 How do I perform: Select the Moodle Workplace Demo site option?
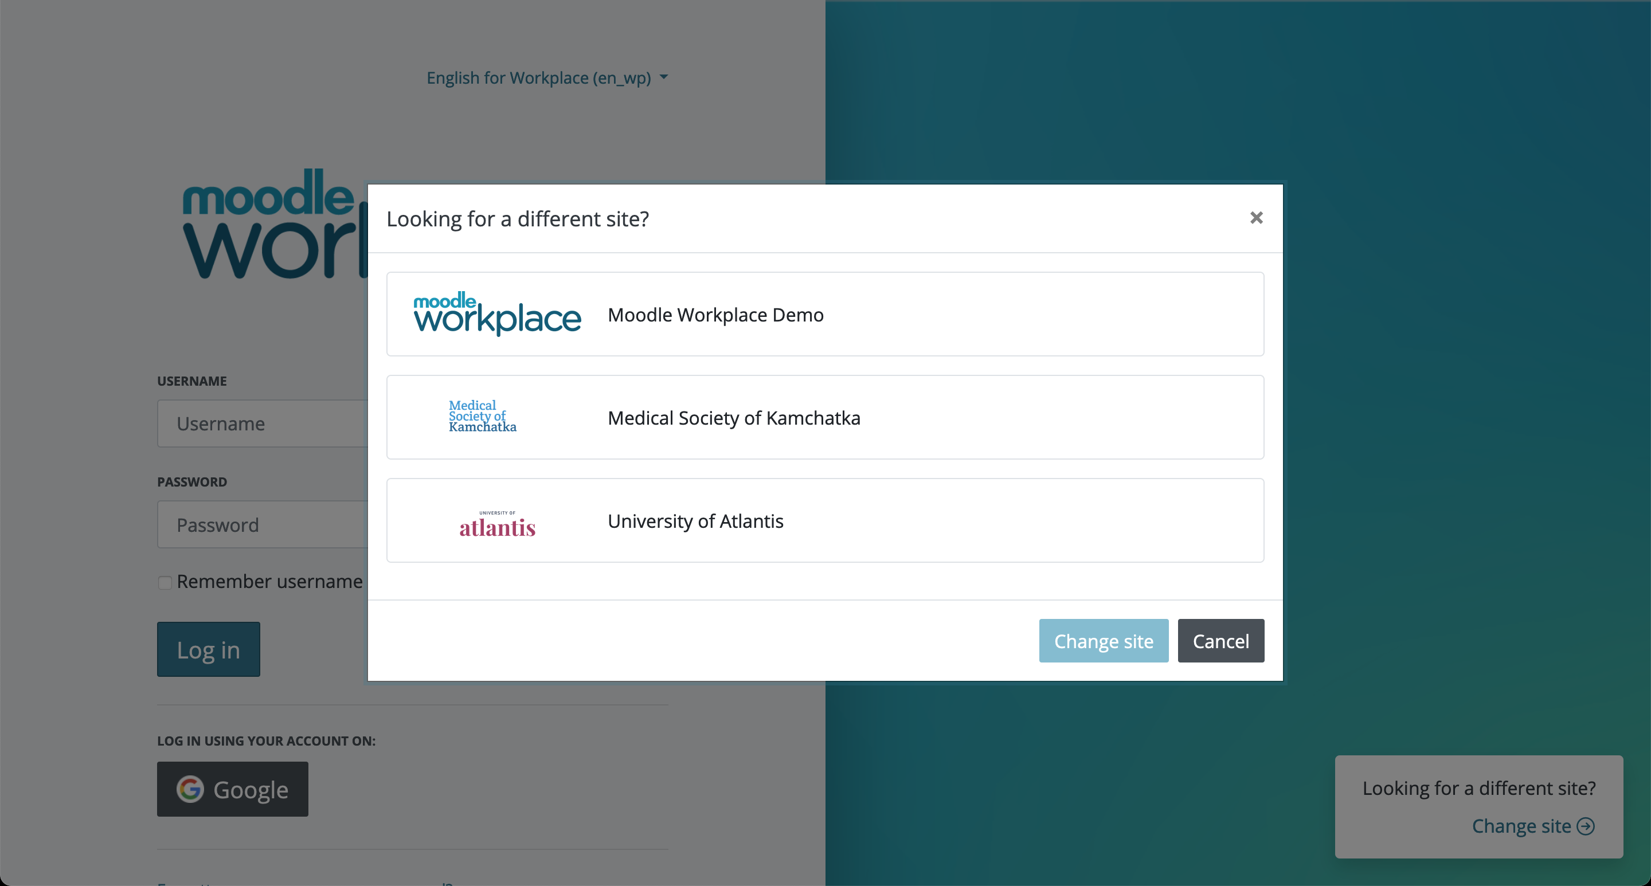tap(825, 314)
